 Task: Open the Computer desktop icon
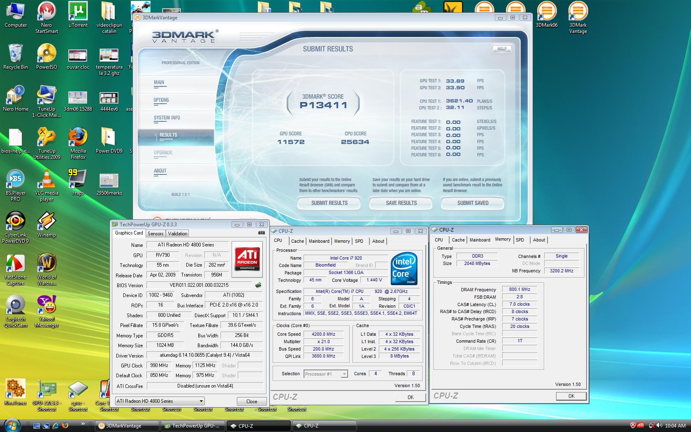click(15, 15)
